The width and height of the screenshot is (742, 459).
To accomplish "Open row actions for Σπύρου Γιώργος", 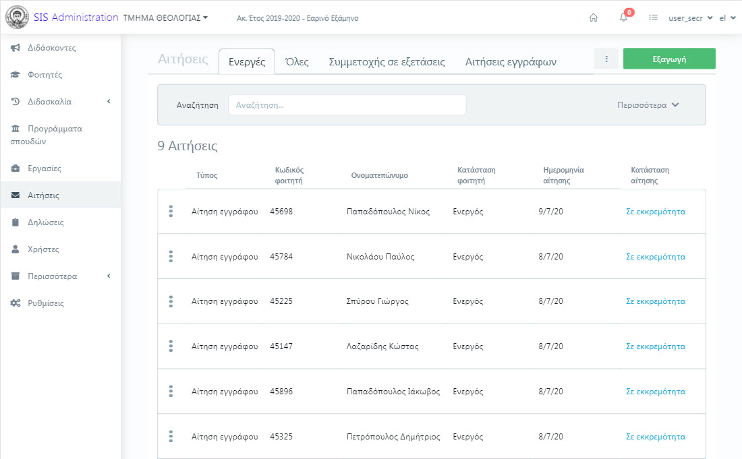I will point(171,301).
